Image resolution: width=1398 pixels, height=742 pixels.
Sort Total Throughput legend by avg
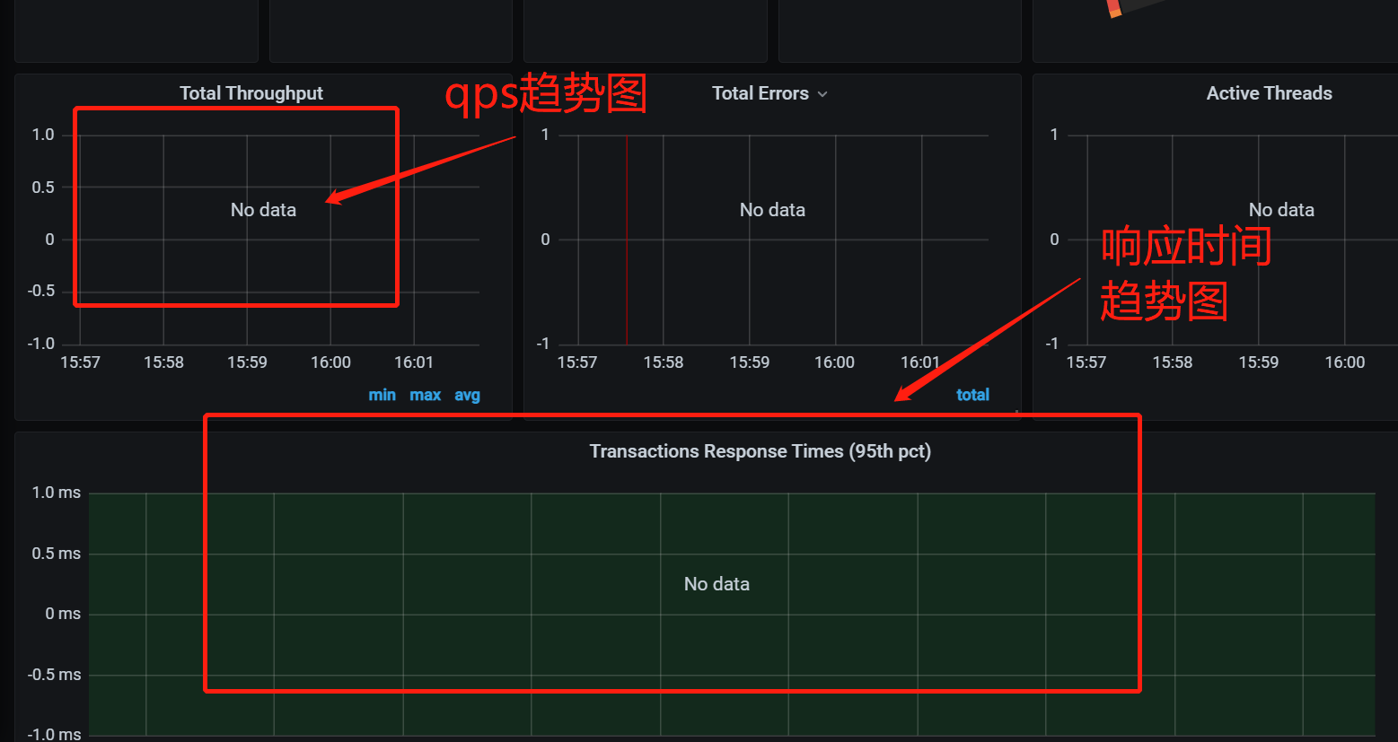467,395
